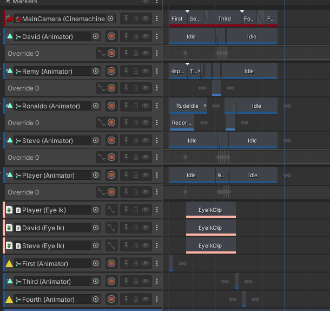The width and height of the screenshot is (330, 311).
Task: Open options menu for Steve Animator track
Action: (157, 140)
